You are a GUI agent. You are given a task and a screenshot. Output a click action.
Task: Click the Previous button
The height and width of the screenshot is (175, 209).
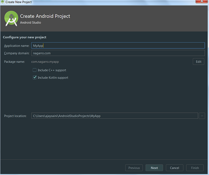(134, 168)
